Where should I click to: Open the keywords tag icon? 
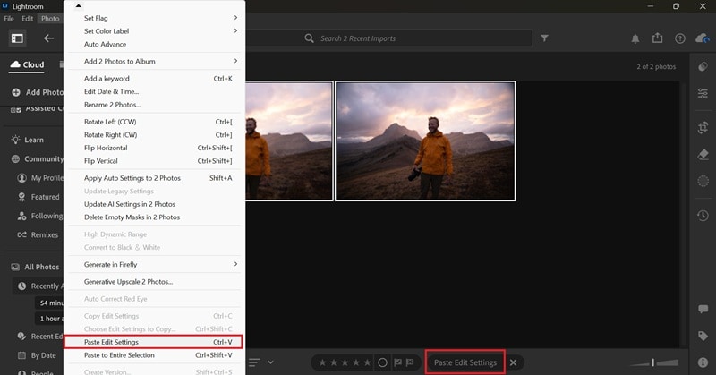coord(703,337)
